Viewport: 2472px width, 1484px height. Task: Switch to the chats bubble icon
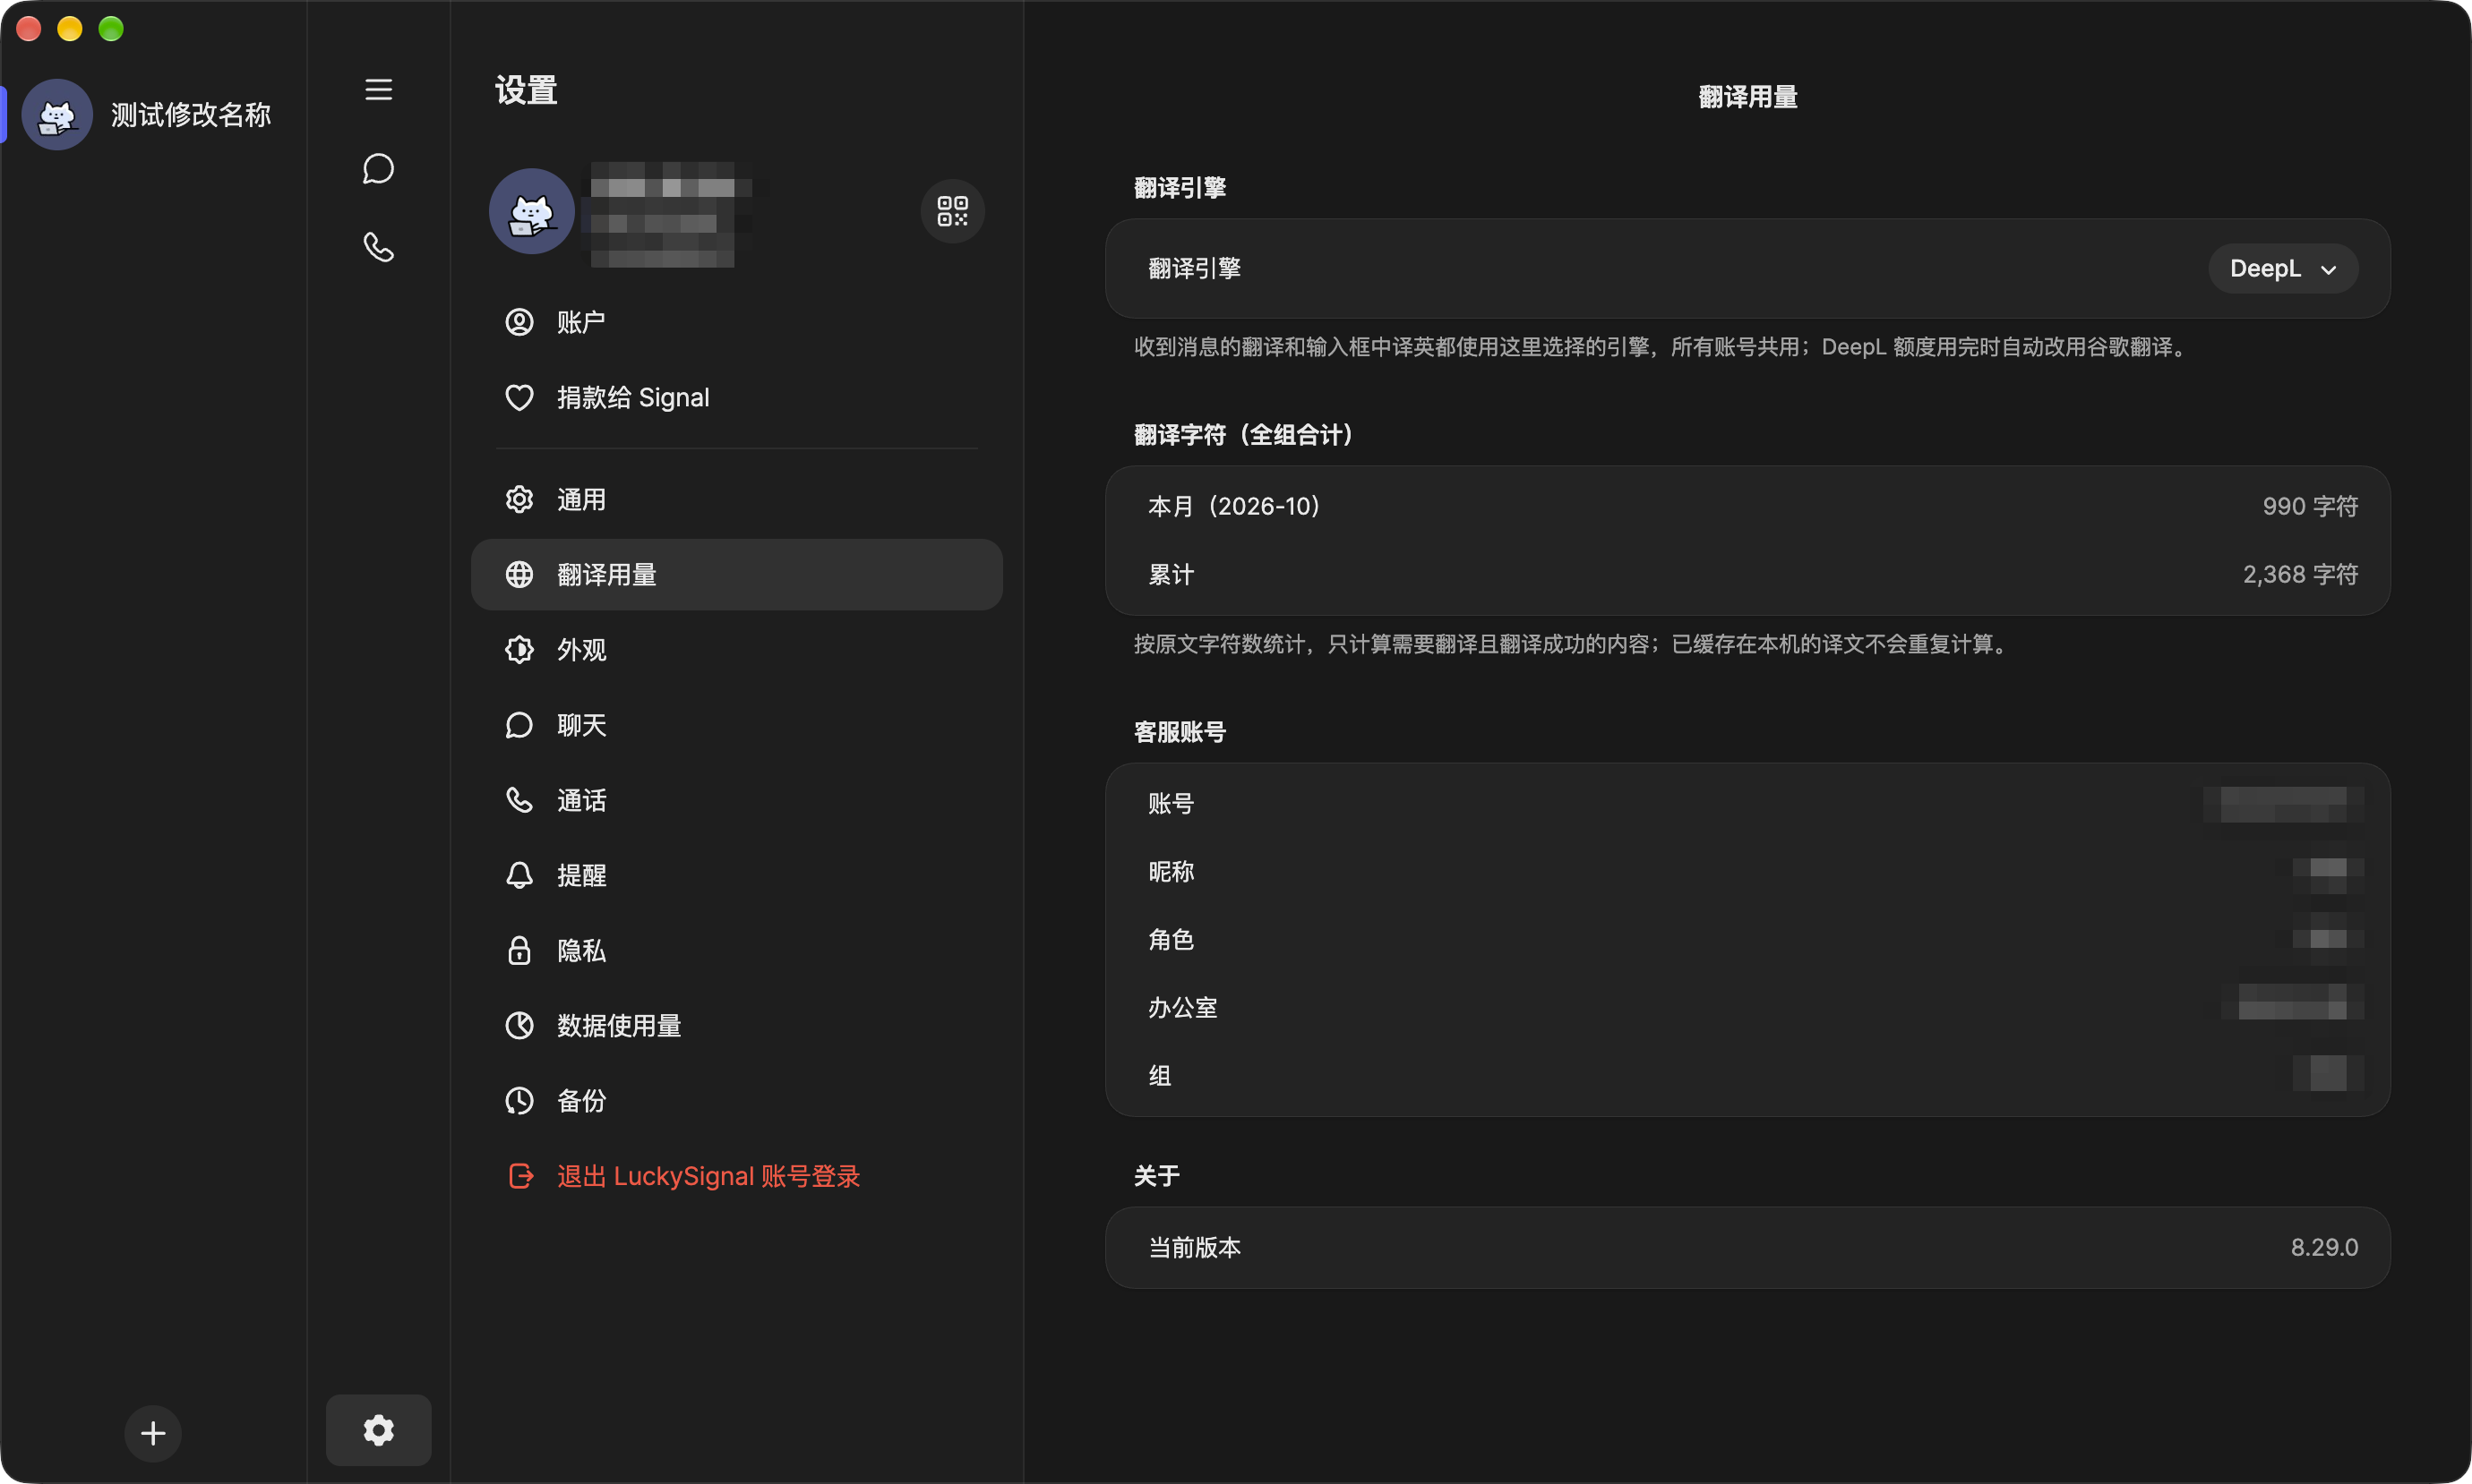pyautogui.click(x=378, y=168)
